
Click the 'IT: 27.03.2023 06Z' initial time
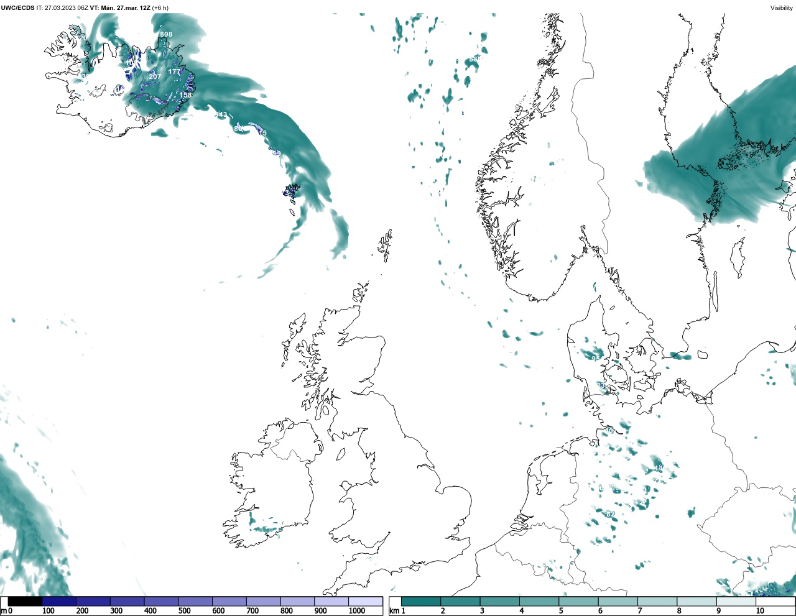tap(62, 7)
